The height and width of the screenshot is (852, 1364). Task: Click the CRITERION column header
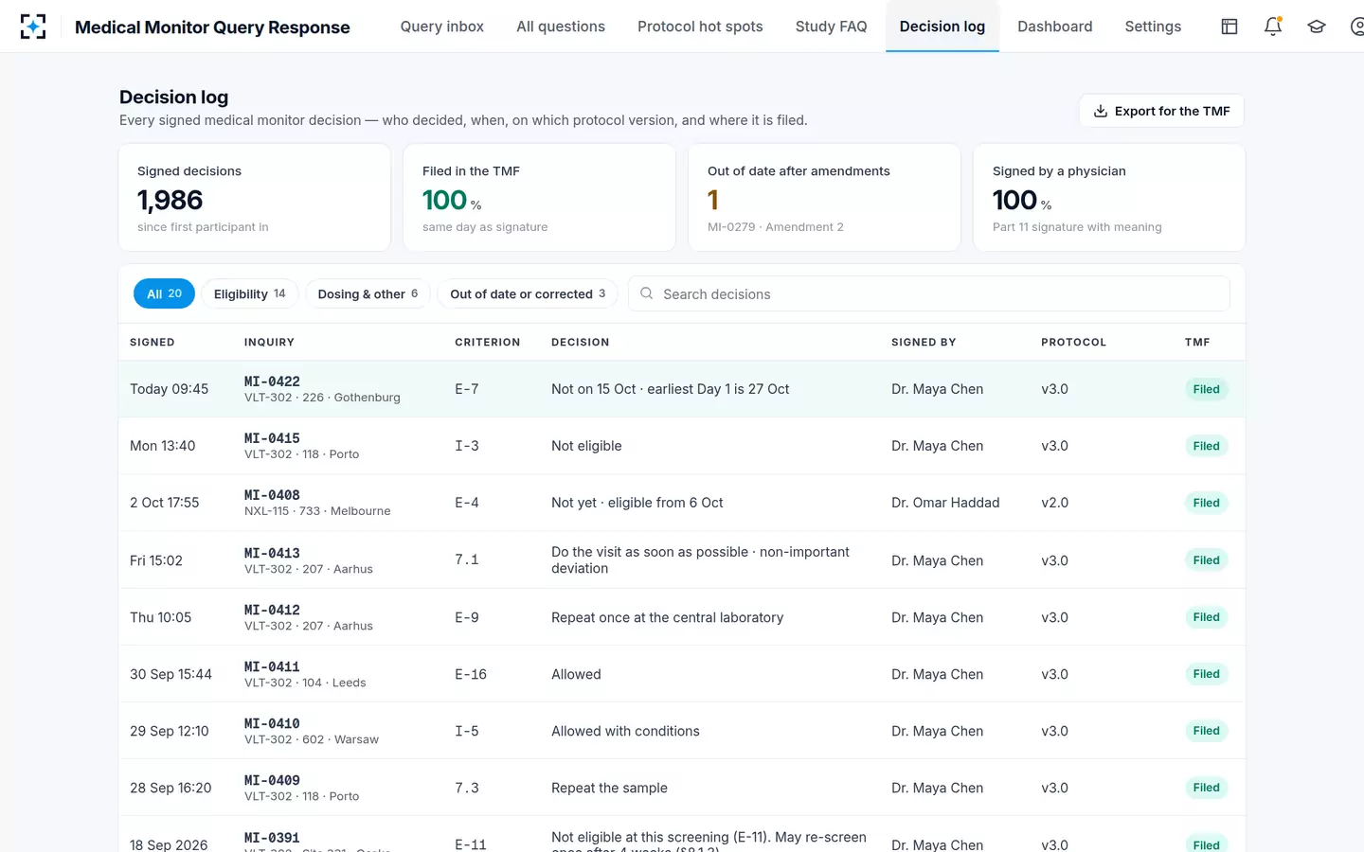(x=488, y=342)
